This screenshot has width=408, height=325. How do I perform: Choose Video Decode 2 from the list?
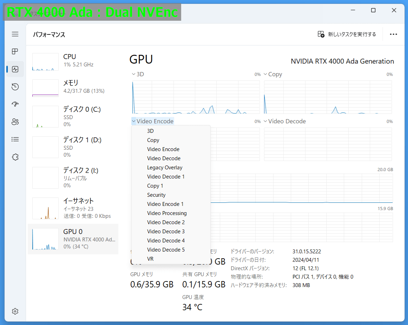(x=171, y=222)
